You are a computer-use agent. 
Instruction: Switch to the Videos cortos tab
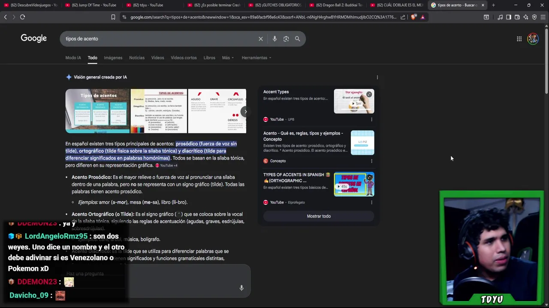coord(184,58)
